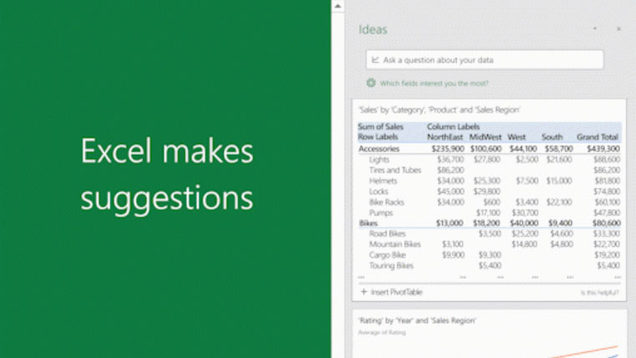
Task: Type in 'Ask a question about your data' field
Action: (x=488, y=60)
